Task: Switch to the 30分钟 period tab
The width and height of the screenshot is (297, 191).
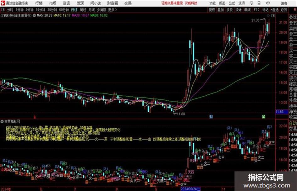Action: click(52, 10)
